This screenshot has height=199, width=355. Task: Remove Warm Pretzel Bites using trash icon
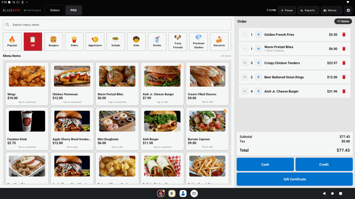344,49
